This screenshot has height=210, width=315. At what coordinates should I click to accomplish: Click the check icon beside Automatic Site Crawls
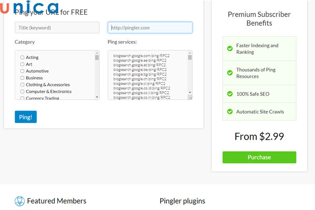(230, 111)
